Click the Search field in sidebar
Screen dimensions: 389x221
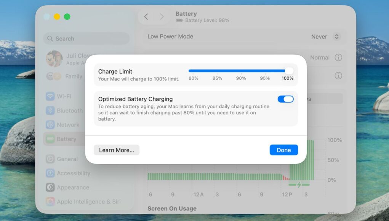tap(86, 38)
